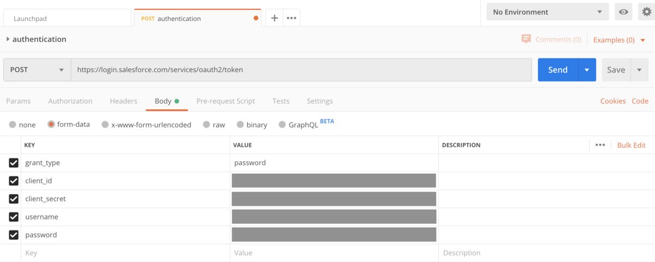Click the username key cell
The height and width of the screenshot is (262, 655).
[x=126, y=217]
